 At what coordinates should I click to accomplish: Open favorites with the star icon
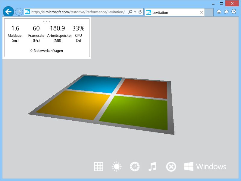[226, 12]
